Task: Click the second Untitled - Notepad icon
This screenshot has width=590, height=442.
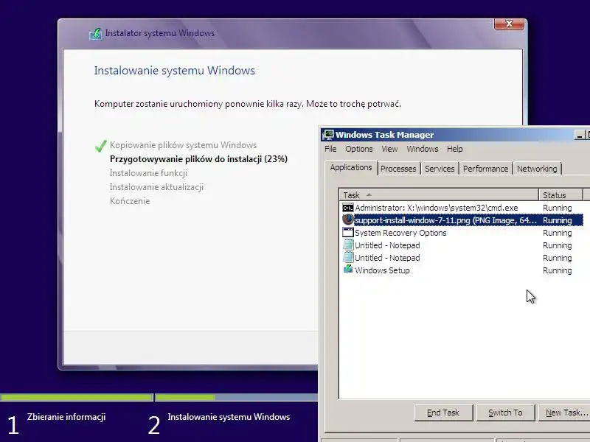Action: [348, 257]
